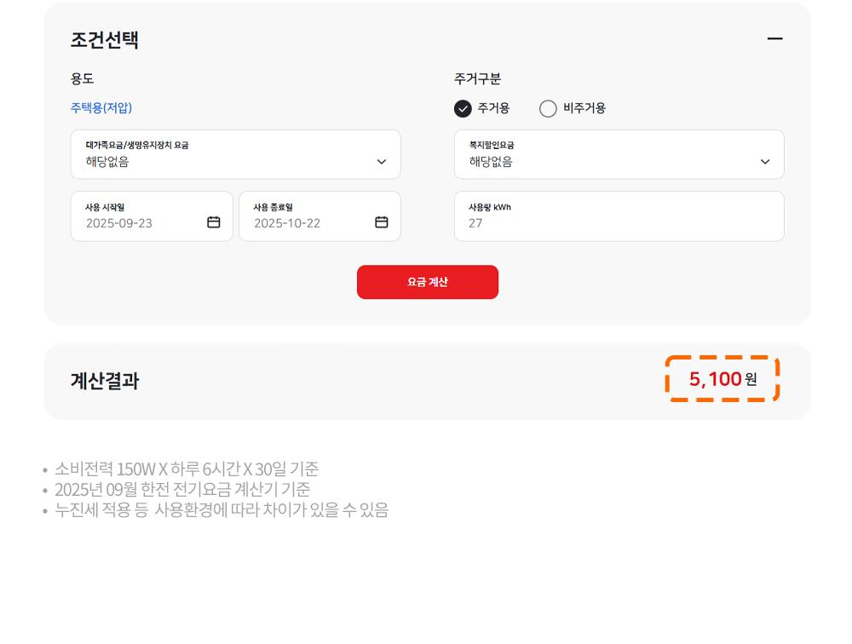
Task: Select the 주거용 radio option
Action: pos(463,108)
